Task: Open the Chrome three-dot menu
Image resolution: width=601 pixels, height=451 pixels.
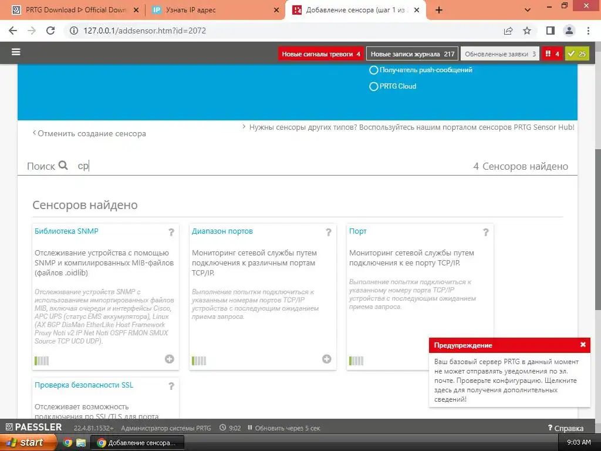Action: coord(588,31)
